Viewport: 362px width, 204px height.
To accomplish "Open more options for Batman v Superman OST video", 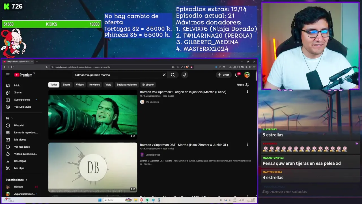I will coord(247,144).
